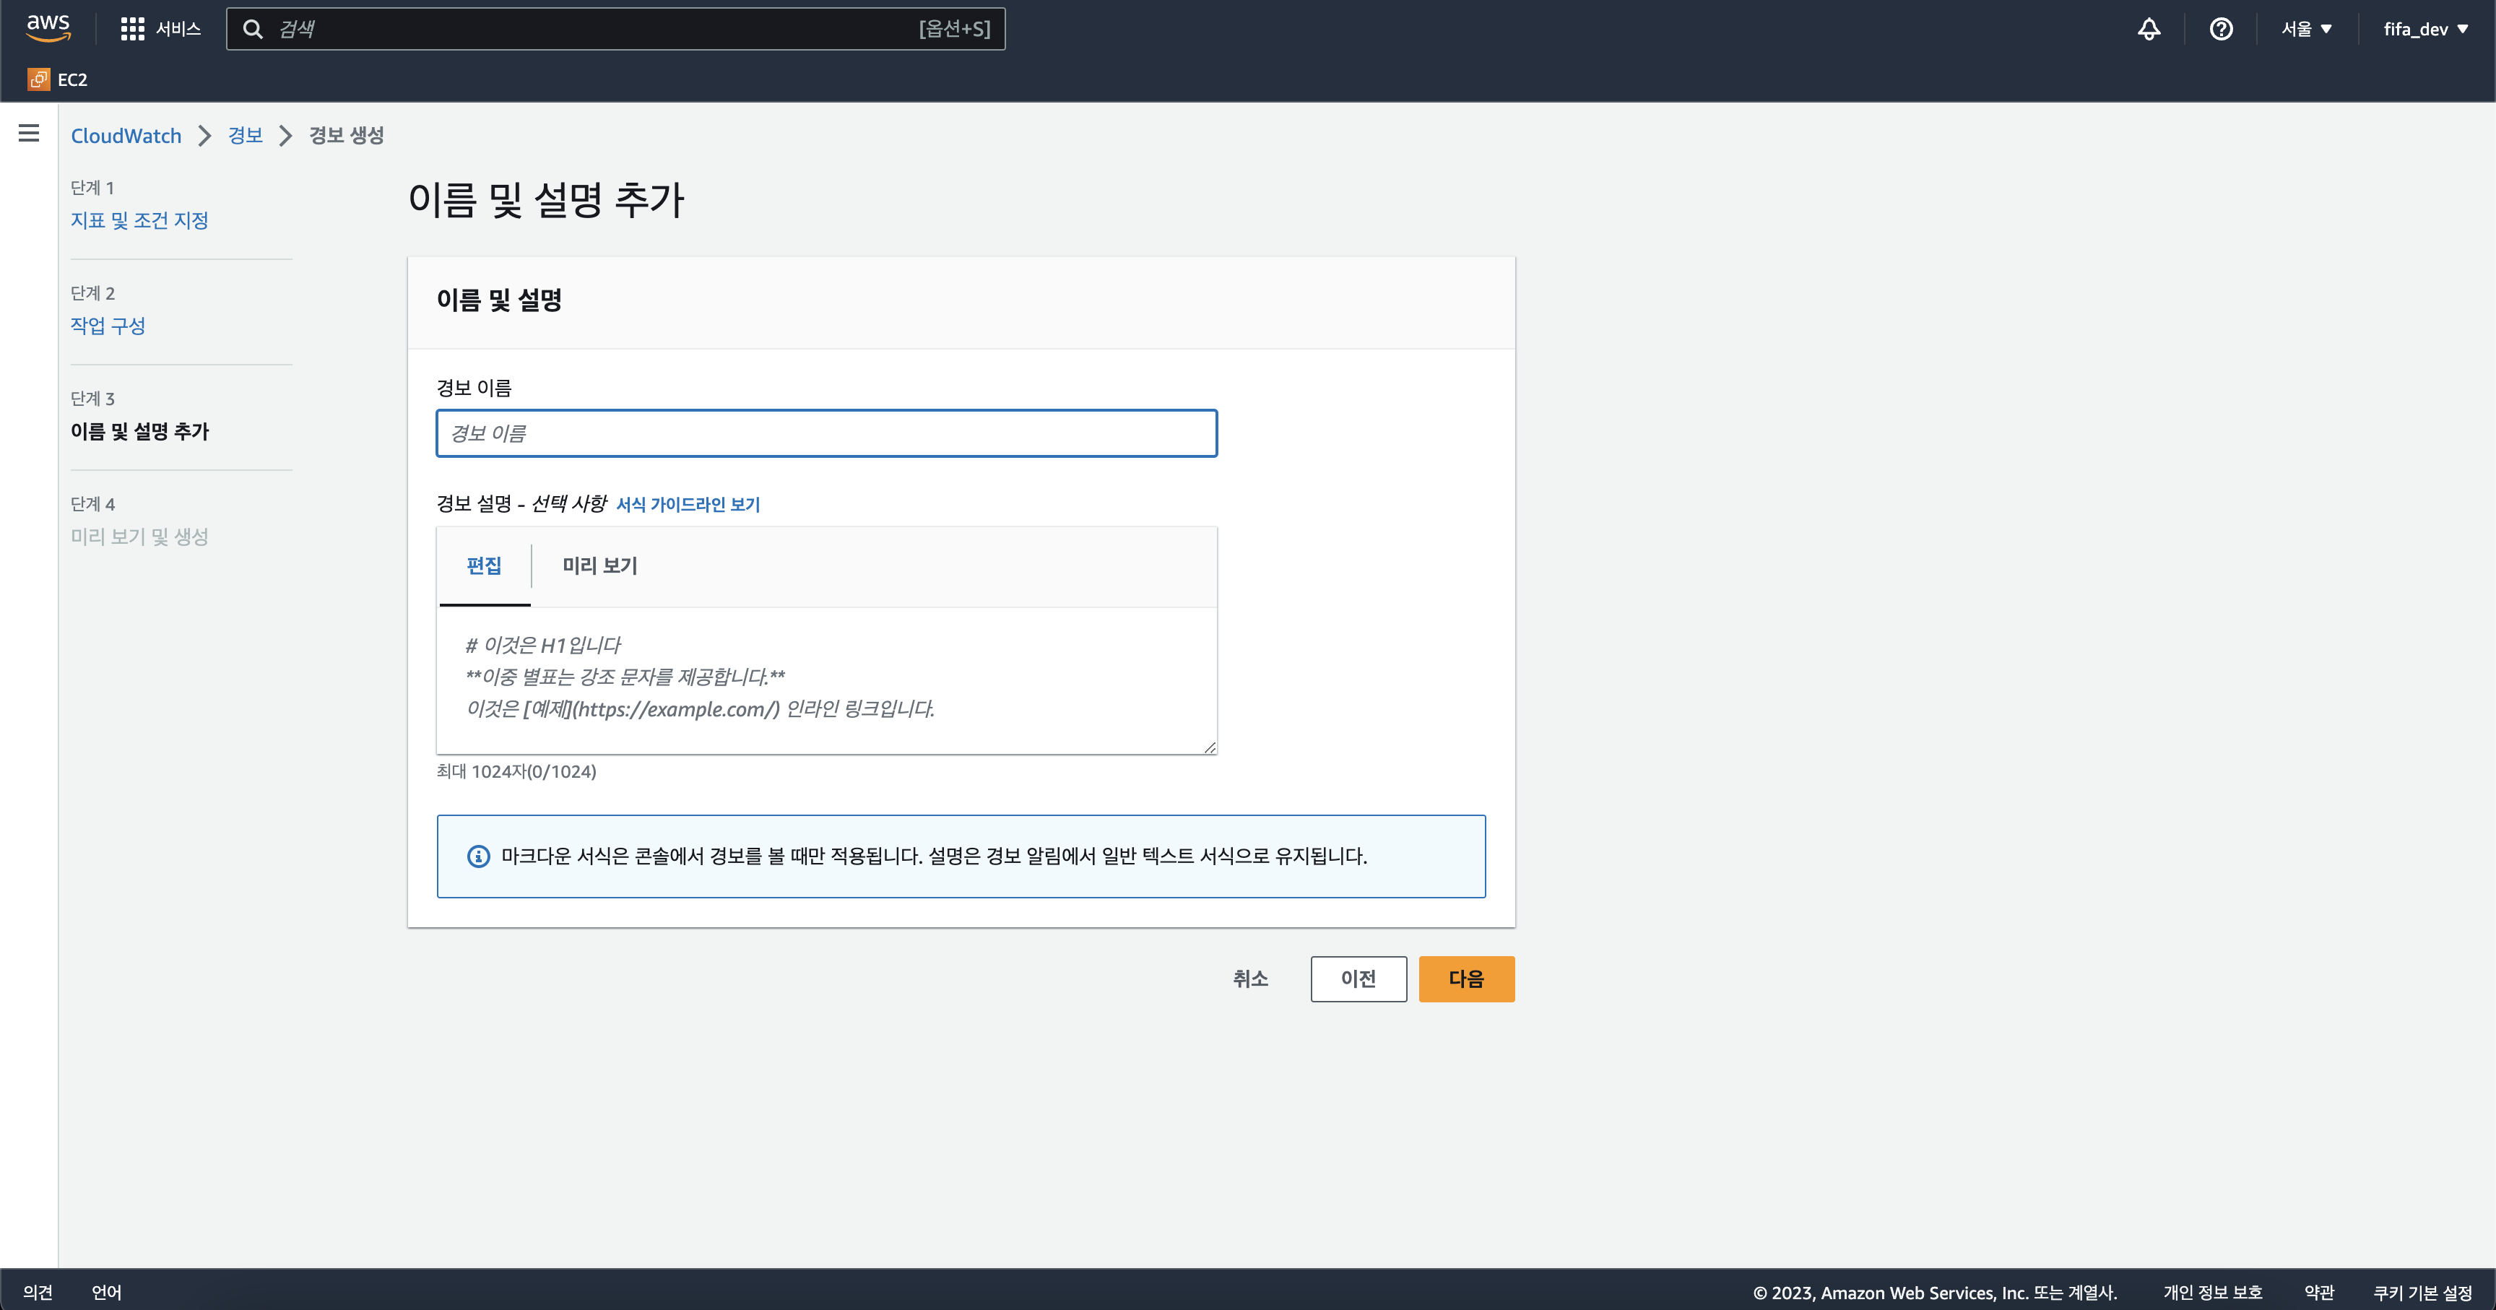Open the services grid menu icon
The width and height of the screenshot is (2496, 1310).
pos(131,29)
